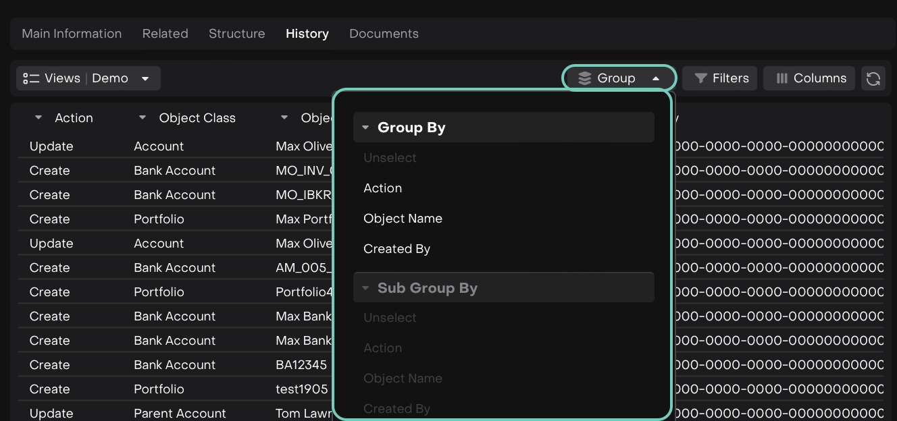Click the refresh icon button
The width and height of the screenshot is (897, 421).
pyautogui.click(x=873, y=78)
